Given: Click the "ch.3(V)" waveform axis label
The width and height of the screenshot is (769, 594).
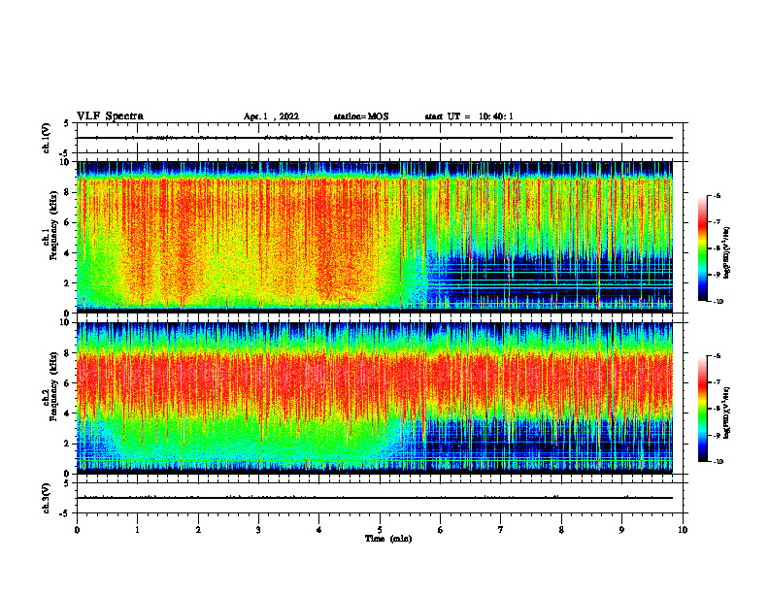Looking at the screenshot, I should click(x=47, y=498).
